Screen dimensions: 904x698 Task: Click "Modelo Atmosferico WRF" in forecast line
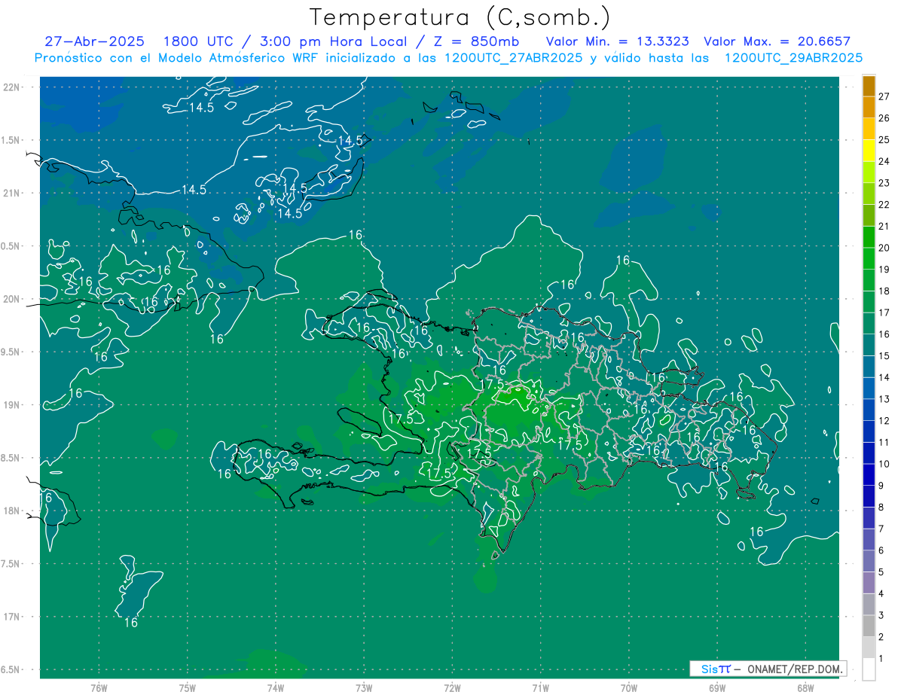pos(240,58)
